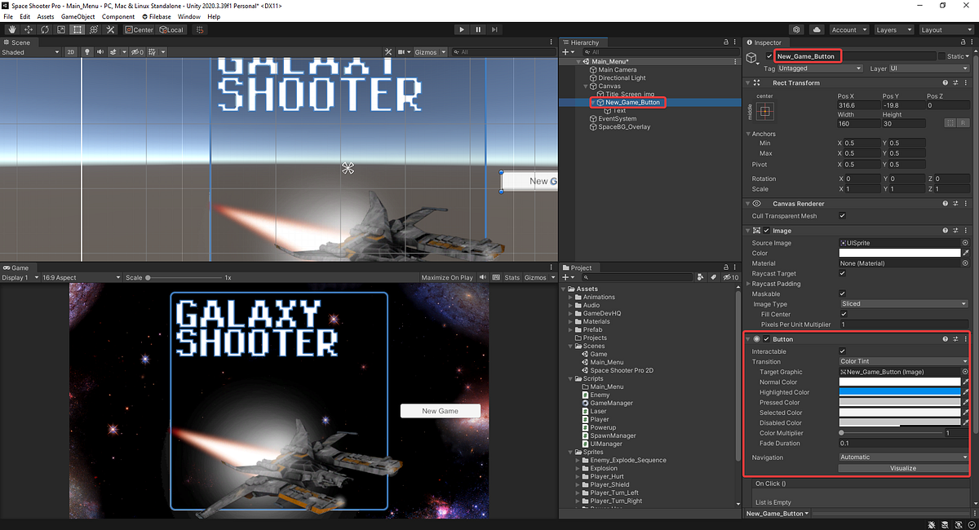Click the Step frame button

click(x=494, y=29)
